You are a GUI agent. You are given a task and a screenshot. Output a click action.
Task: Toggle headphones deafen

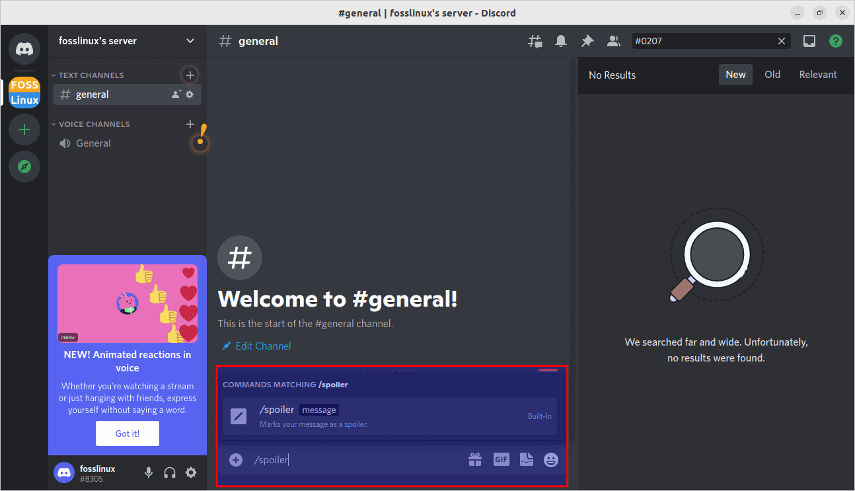170,472
